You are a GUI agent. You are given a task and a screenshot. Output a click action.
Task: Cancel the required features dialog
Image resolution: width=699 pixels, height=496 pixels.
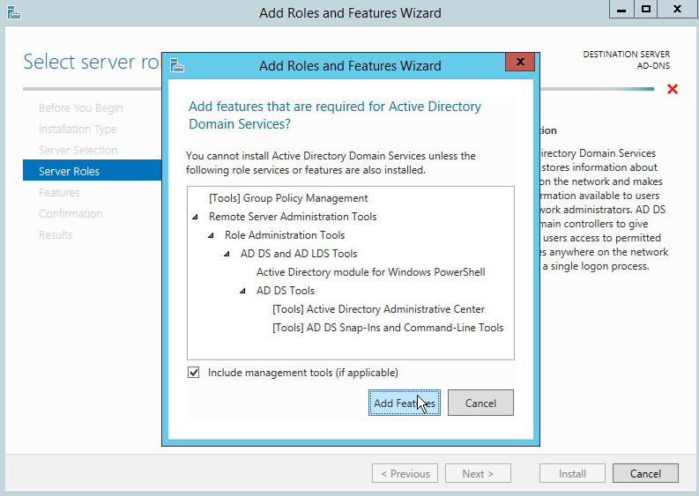pyautogui.click(x=480, y=403)
